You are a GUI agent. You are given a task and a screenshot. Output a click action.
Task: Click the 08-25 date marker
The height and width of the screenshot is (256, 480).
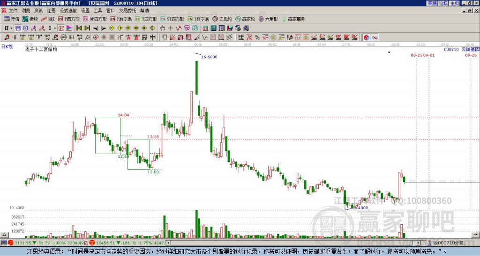point(416,55)
